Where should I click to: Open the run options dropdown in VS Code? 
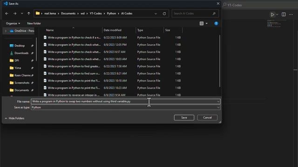click(x=277, y=14)
